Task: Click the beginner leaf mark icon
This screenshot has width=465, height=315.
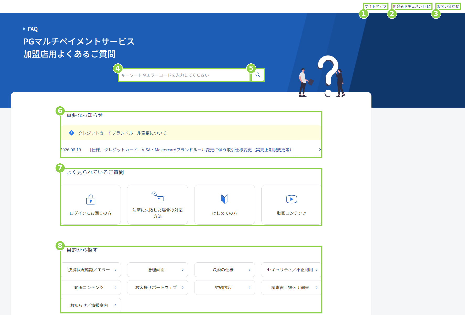Action: coord(225,199)
